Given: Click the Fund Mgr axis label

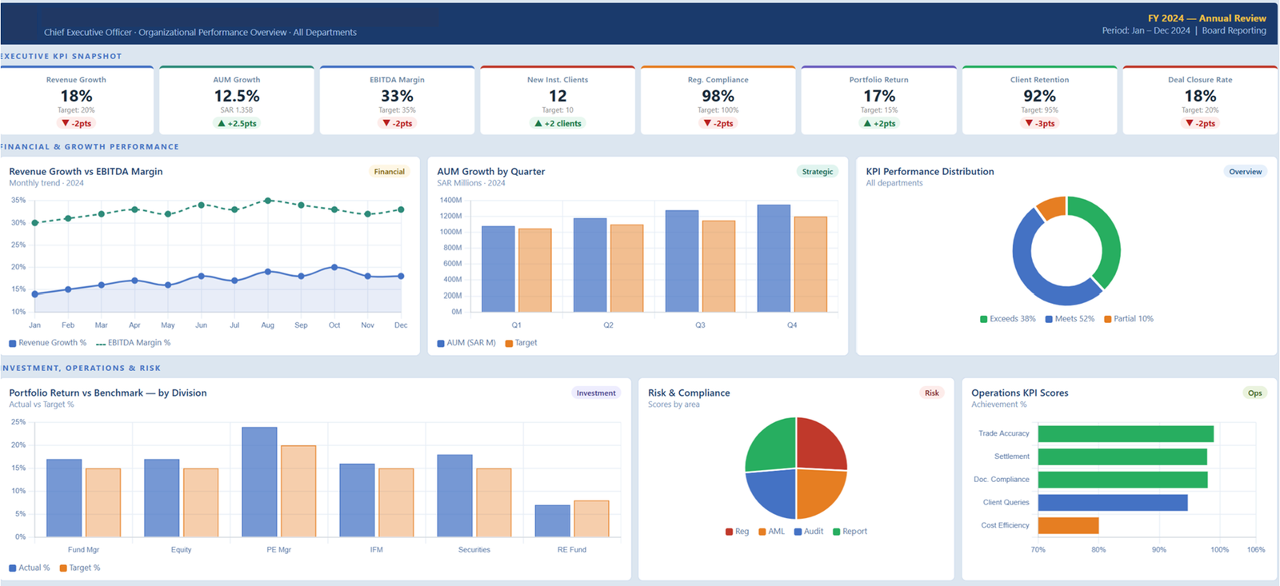Looking at the screenshot, I should (83, 550).
